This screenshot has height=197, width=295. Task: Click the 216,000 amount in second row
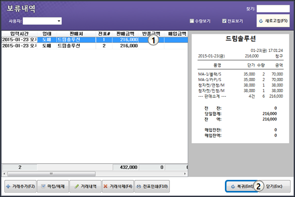[129, 46]
